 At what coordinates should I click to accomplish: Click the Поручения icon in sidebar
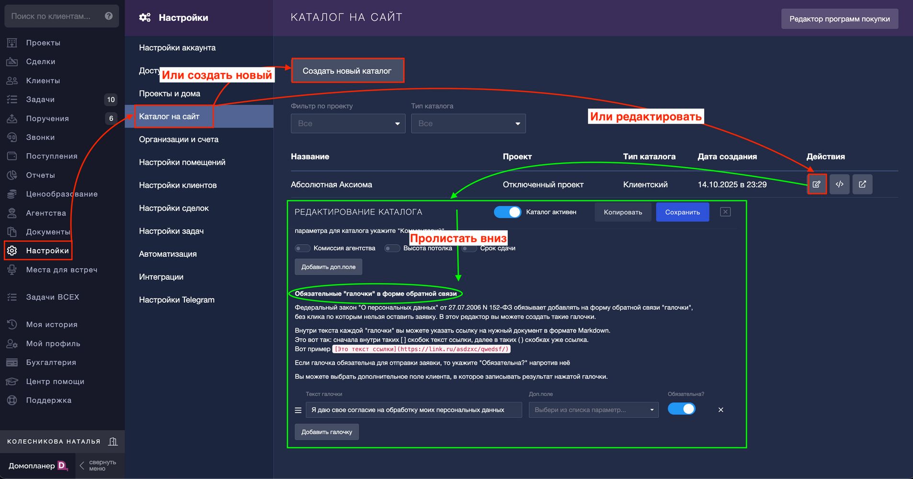pyautogui.click(x=12, y=118)
